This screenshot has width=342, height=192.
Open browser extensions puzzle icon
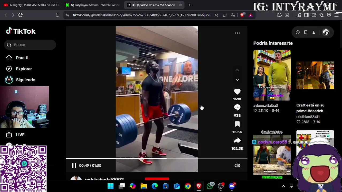click(x=279, y=15)
